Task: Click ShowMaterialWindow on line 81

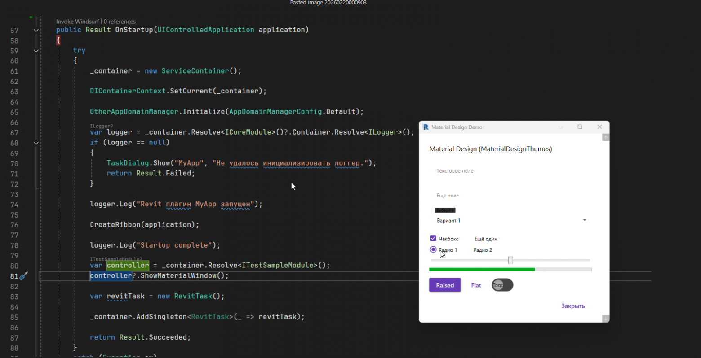Action: tap(178, 276)
